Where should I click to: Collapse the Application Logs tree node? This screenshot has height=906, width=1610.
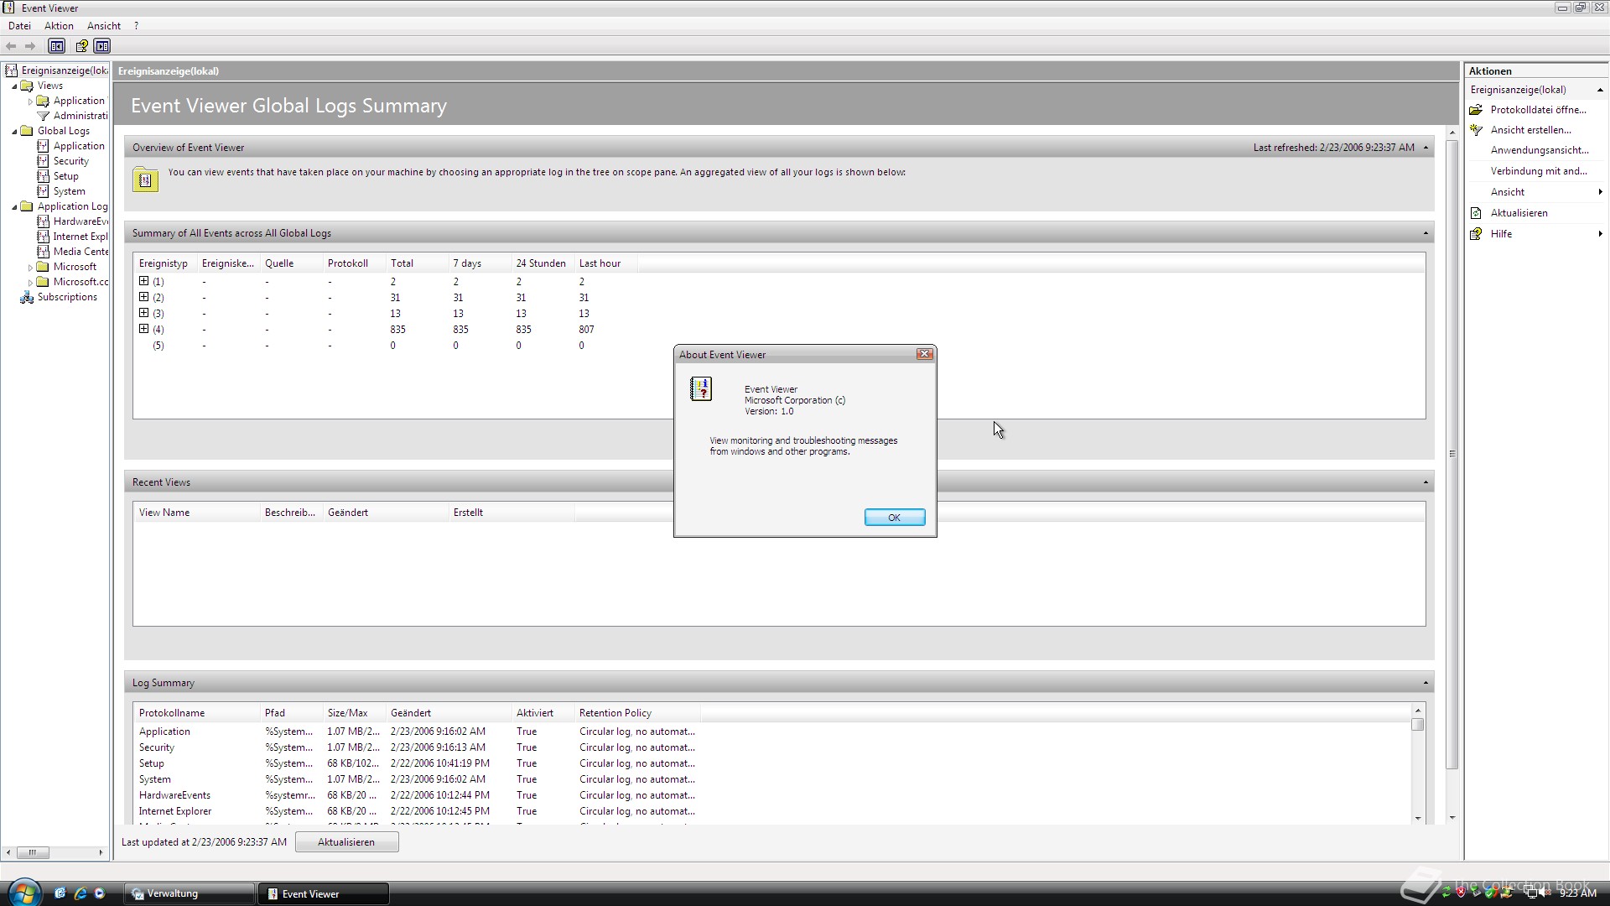click(x=14, y=206)
